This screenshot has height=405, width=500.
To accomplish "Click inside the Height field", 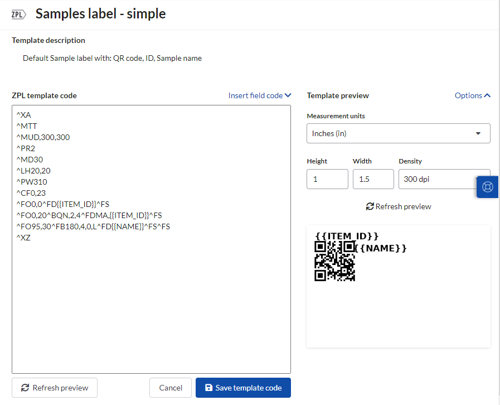I will 327,179.
